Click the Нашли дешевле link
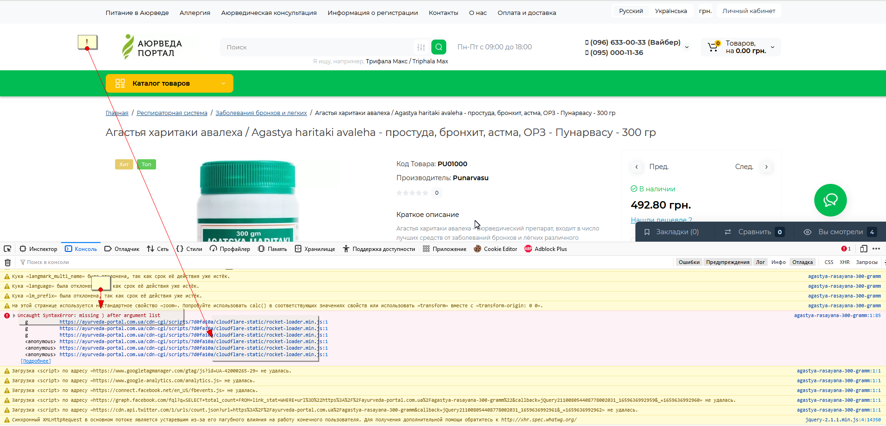The image size is (886, 426). click(x=661, y=219)
